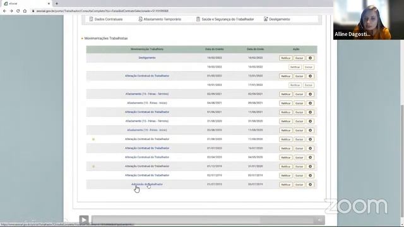Image resolution: width=404 pixels, height=227 pixels.
Task: Click Excluir for Férias Início 2021 row
Action: click(299, 103)
